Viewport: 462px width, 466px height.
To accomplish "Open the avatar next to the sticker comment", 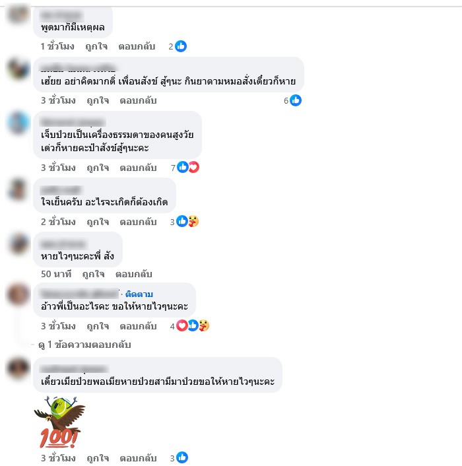I will point(18,368).
